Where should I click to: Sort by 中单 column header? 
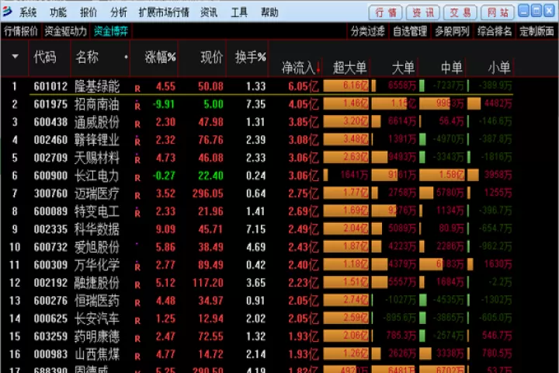[451, 68]
